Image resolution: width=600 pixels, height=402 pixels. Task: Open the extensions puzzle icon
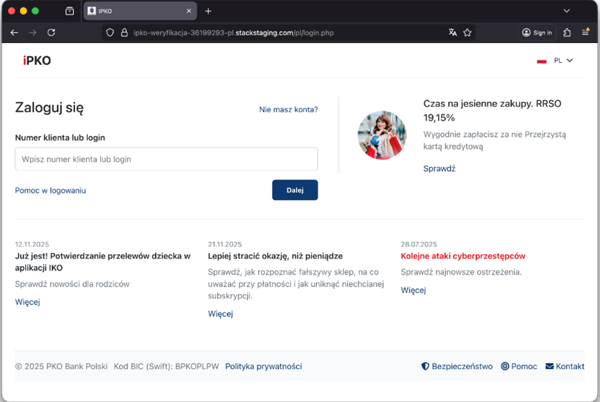click(567, 33)
